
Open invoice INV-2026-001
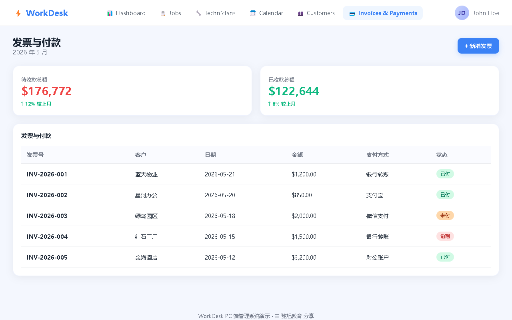click(47, 174)
